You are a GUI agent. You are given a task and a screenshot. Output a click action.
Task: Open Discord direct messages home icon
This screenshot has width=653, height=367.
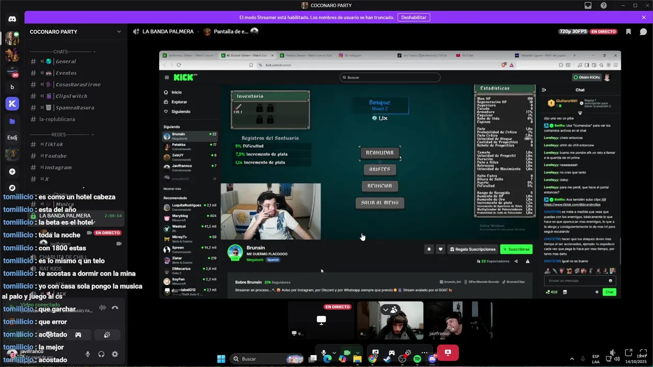[12, 19]
